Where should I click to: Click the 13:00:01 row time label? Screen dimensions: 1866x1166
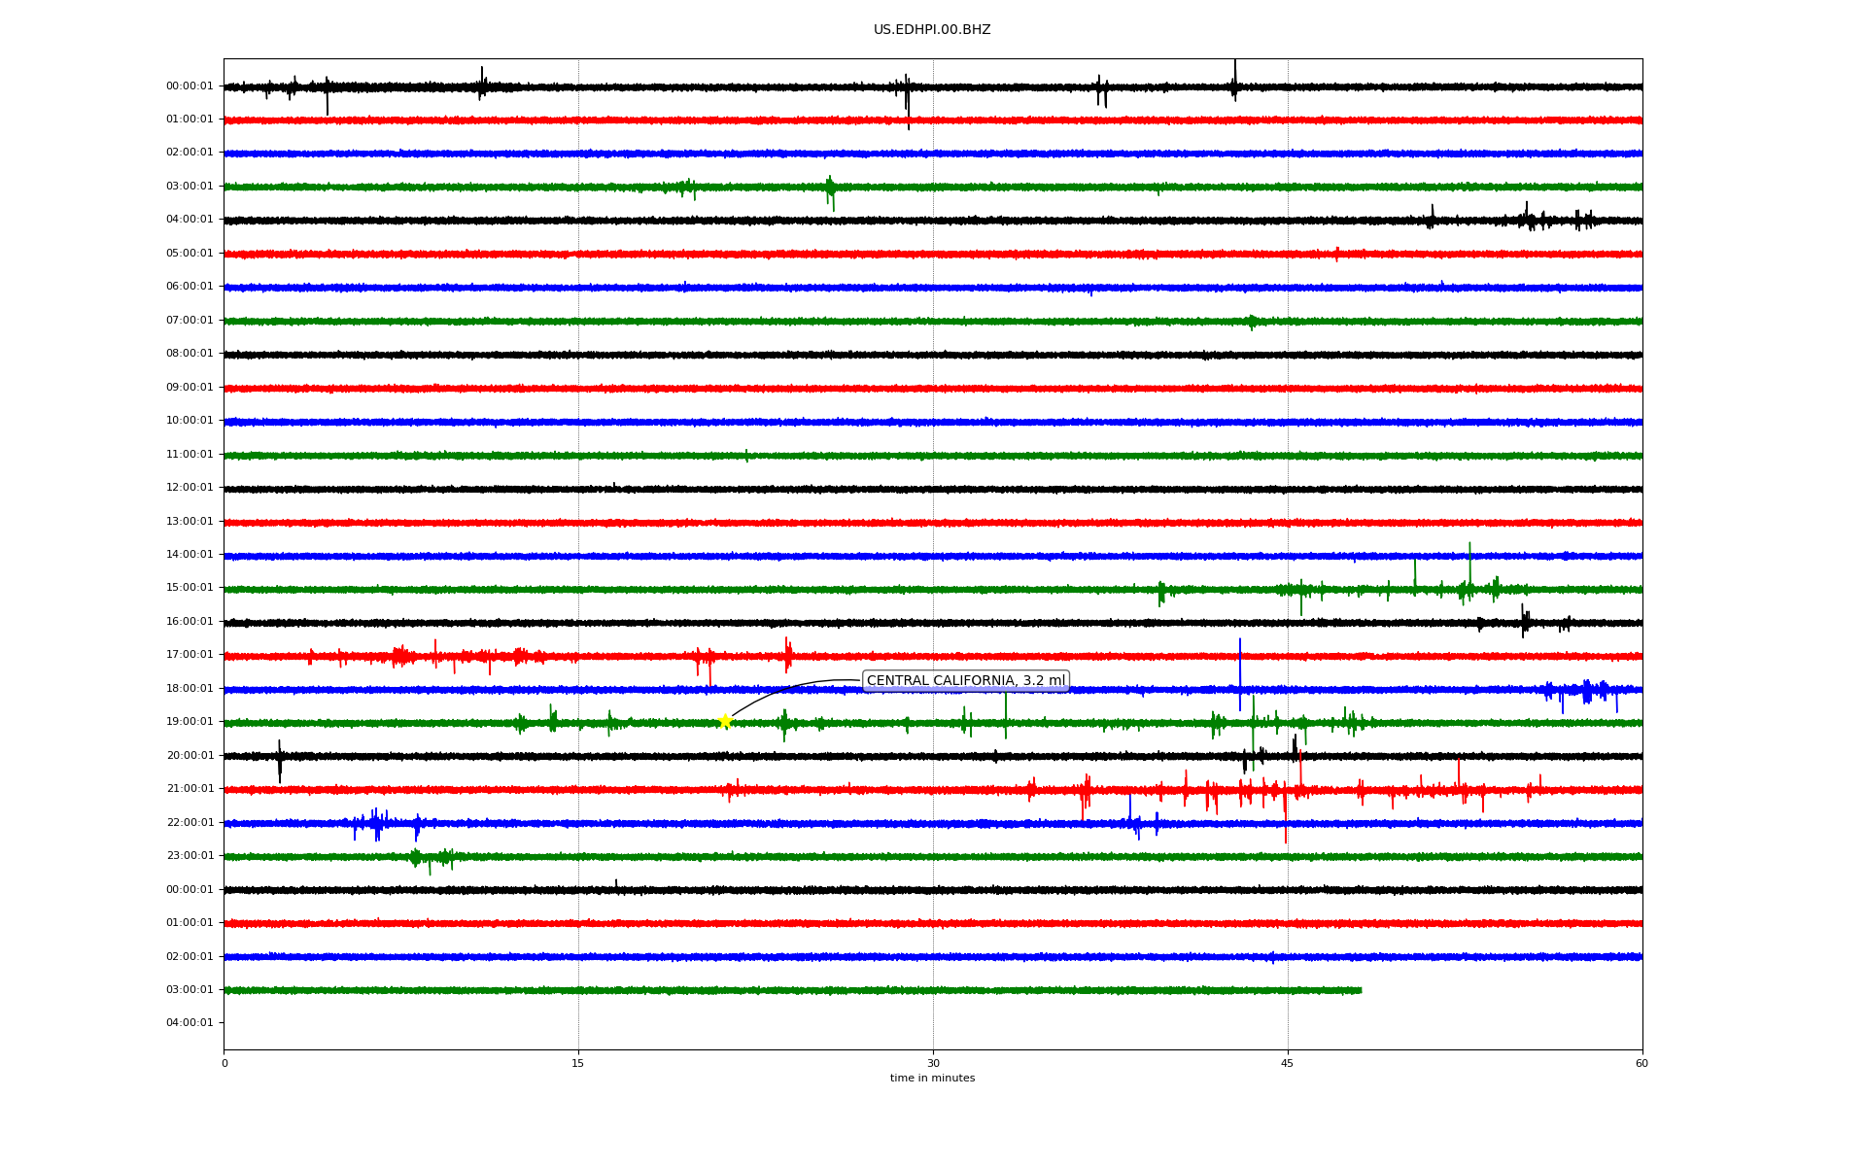190,522
